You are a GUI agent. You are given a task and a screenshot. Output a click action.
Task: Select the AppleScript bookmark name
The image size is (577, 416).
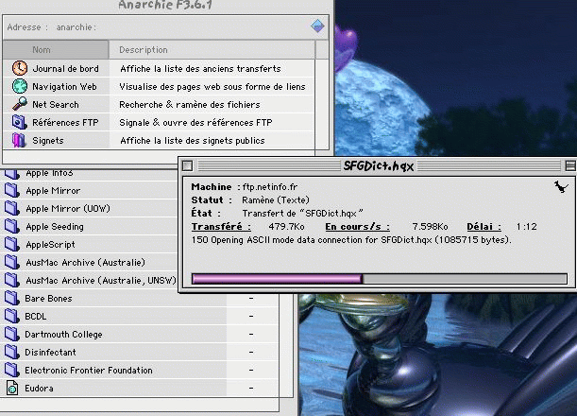tap(50, 245)
